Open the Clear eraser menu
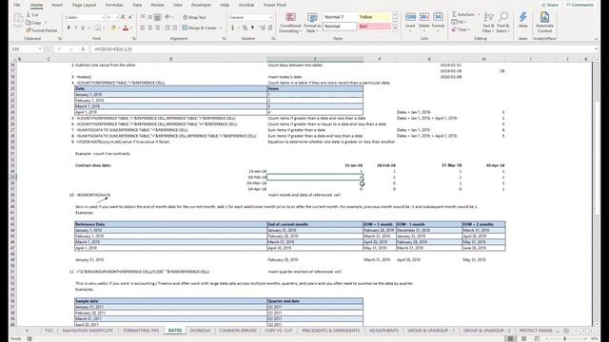 462,29
